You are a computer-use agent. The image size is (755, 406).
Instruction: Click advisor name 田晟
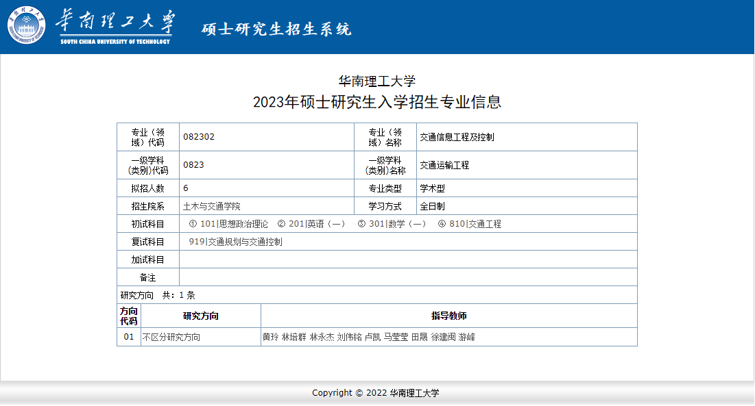pyautogui.click(x=420, y=338)
